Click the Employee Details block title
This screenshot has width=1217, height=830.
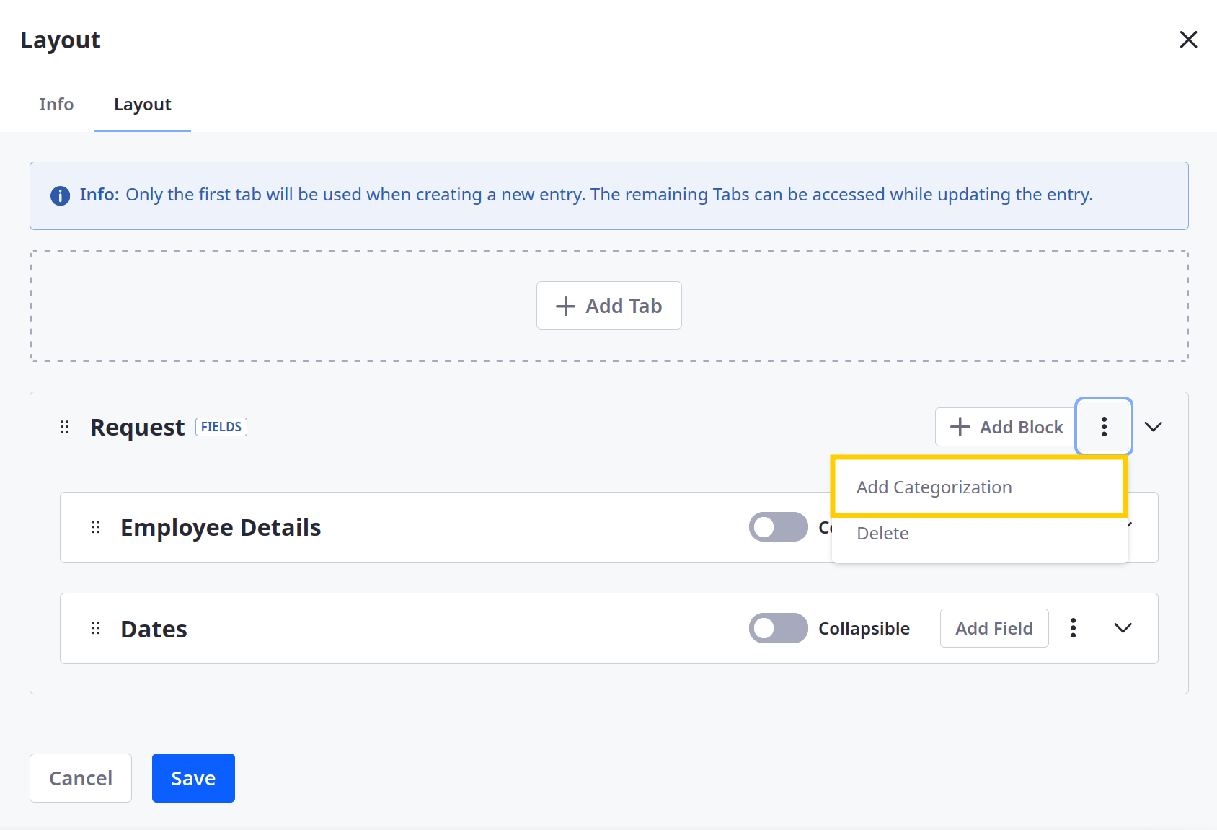click(221, 527)
